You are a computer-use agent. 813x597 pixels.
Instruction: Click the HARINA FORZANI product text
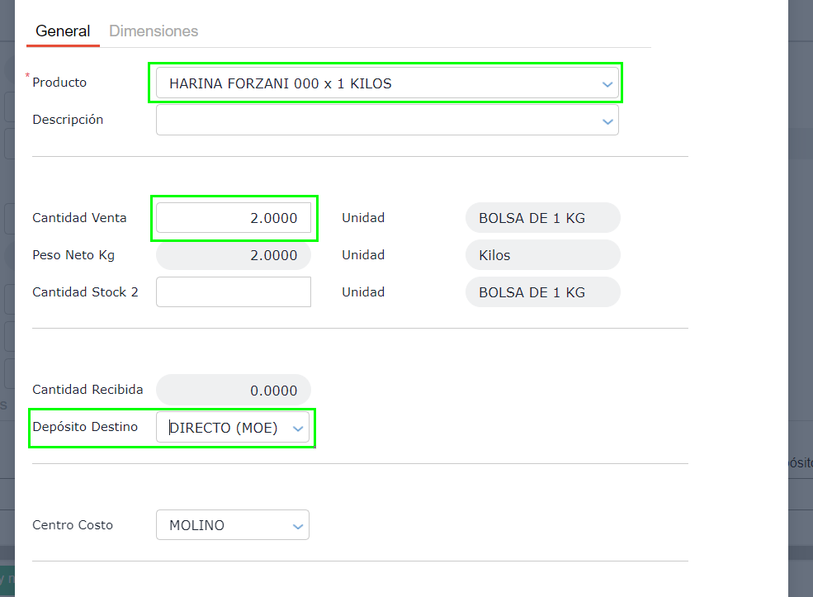click(281, 83)
